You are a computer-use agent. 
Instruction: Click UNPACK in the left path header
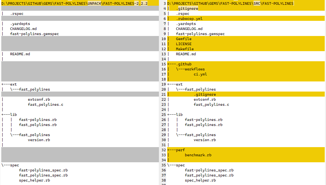[x=94, y=3]
